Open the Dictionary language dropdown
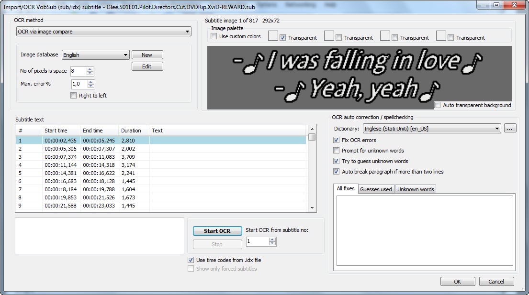529x295 pixels. click(432, 128)
